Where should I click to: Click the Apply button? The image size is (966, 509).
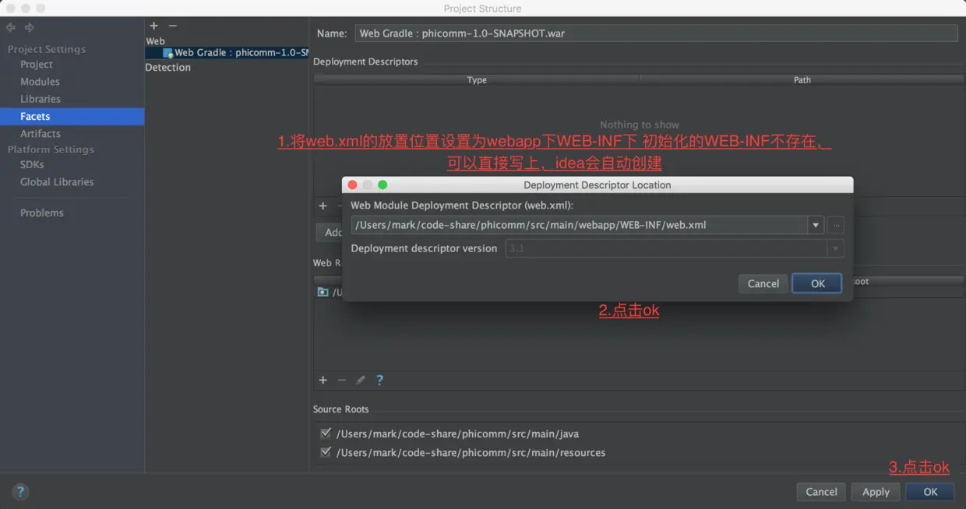[875, 492]
